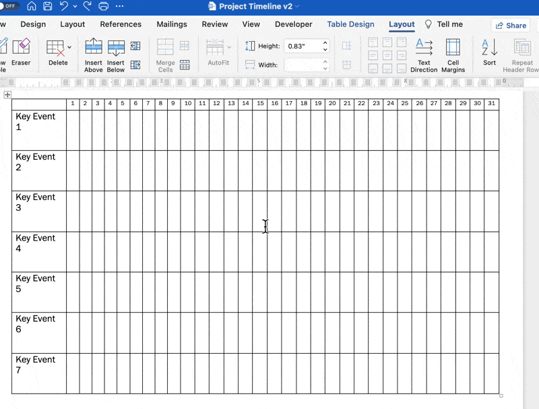Click the column header cell 15
Screen dimensions: 539x409
coord(260,104)
